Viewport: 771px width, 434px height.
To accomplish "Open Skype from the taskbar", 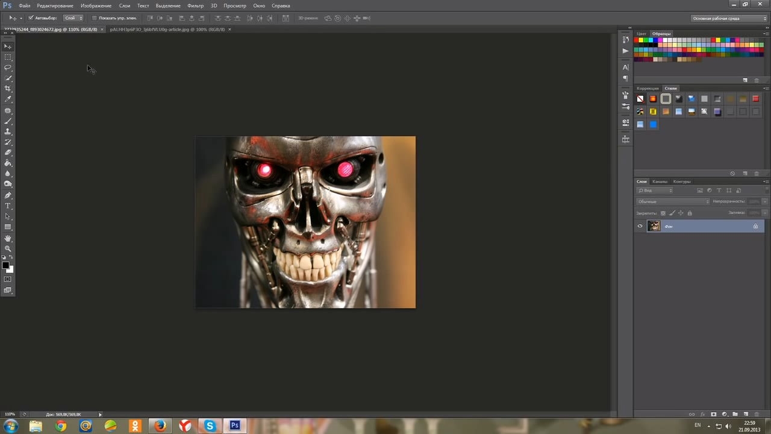I will (210, 426).
